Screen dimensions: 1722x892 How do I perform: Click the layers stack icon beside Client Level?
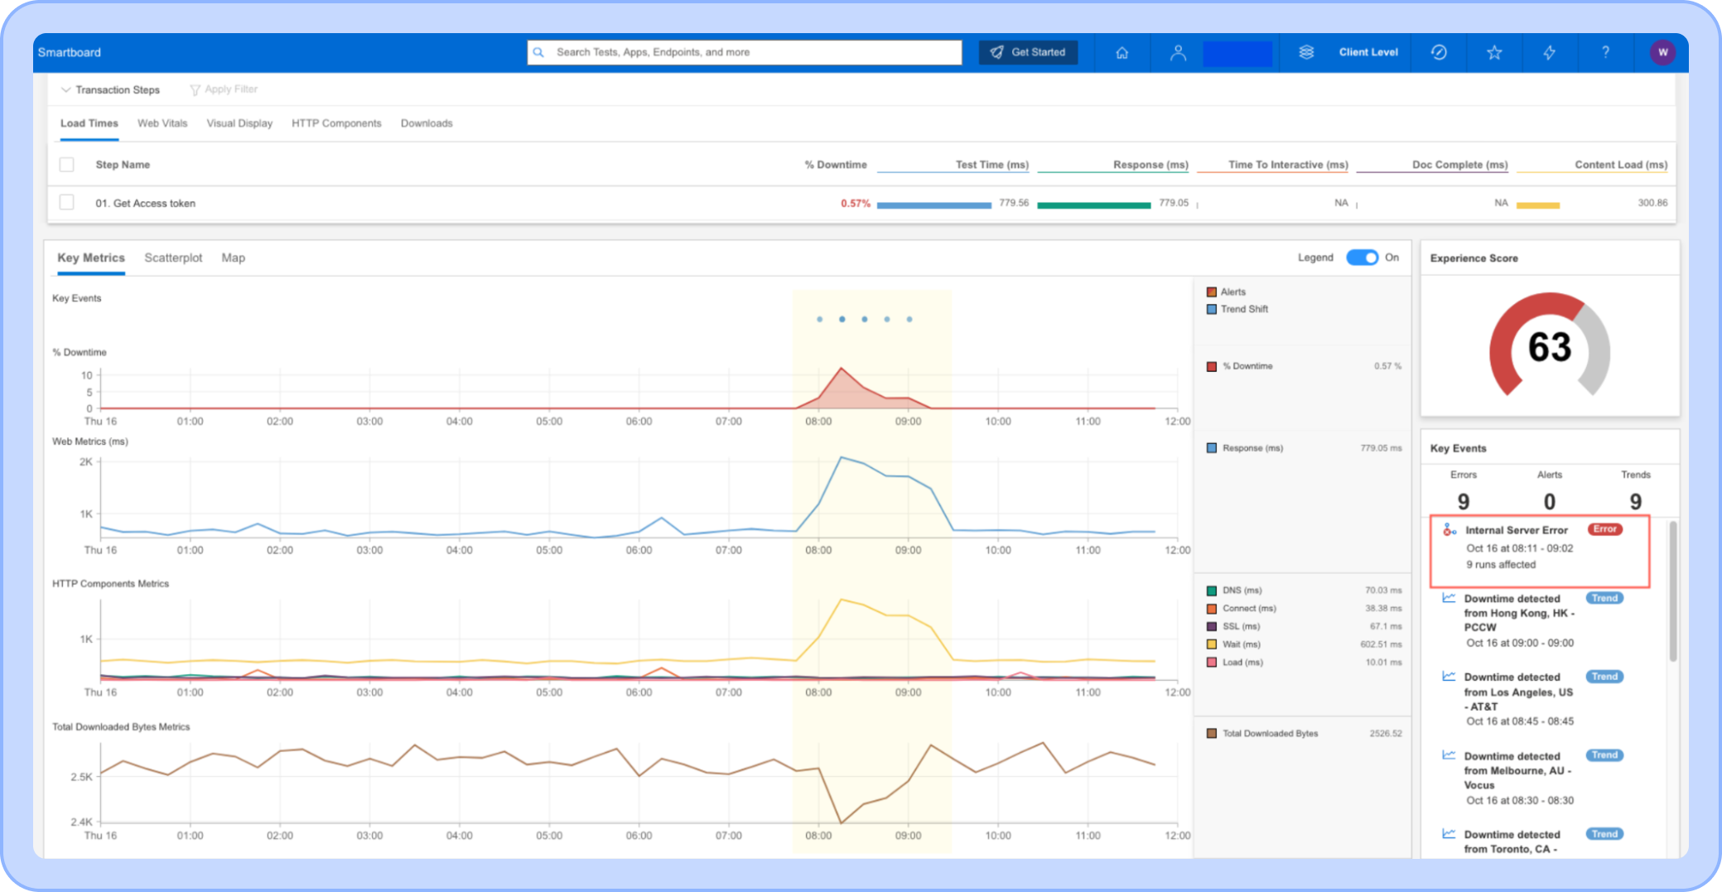[x=1306, y=52]
